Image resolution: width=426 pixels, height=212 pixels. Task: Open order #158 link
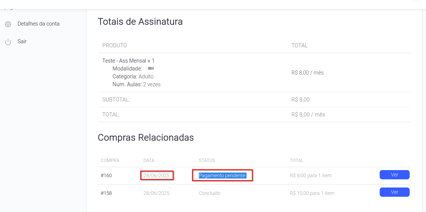tap(106, 193)
